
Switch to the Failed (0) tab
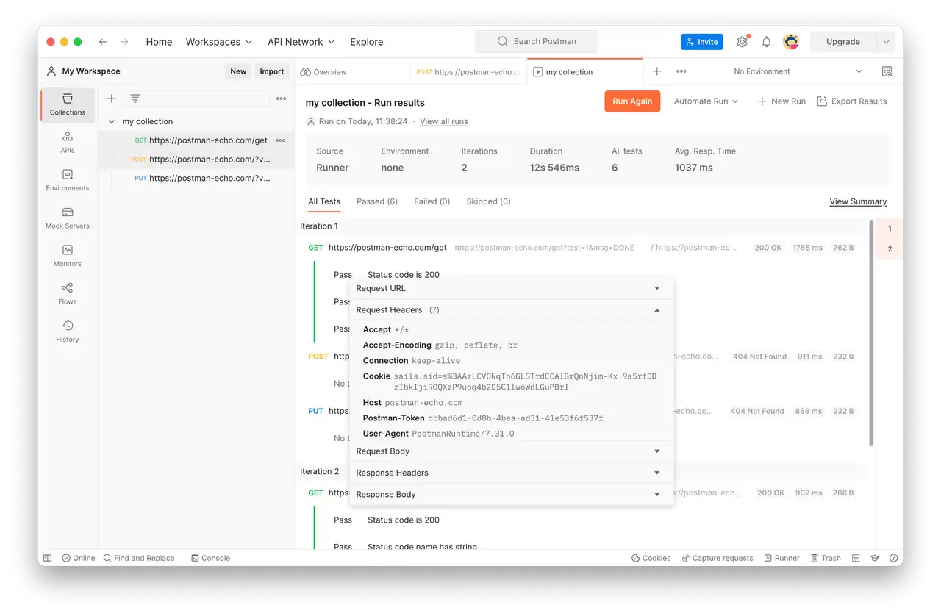(x=432, y=201)
